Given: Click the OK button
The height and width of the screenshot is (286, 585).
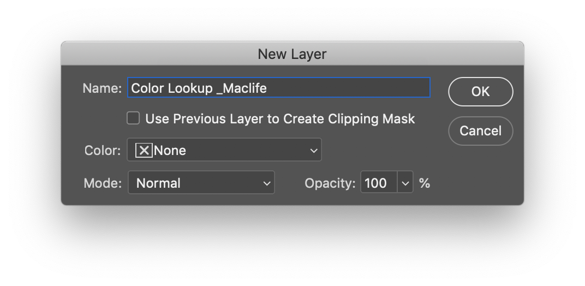Looking at the screenshot, I should [480, 92].
